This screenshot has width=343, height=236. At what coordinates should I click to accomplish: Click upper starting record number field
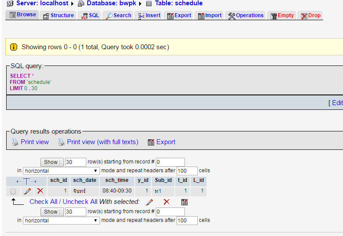pyautogui.click(x=170, y=162)
